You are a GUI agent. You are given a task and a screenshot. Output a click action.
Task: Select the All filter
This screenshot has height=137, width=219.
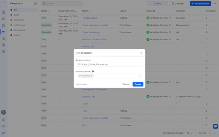(23, 10)
